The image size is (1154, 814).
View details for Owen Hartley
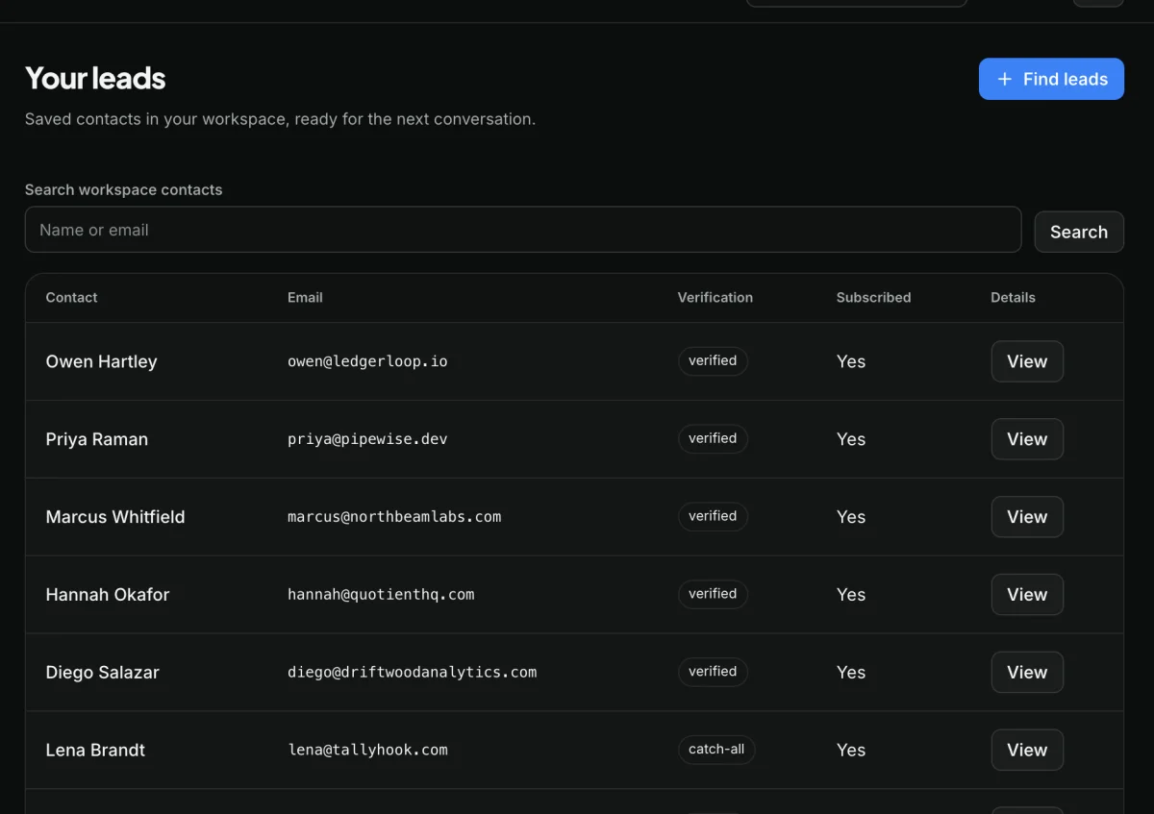(1027, 361)
